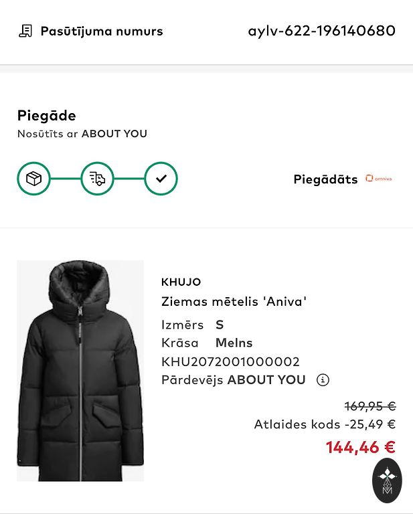Open the black winter coat thumbnail
Screen dimensions: 413x514
click(80, 370)
